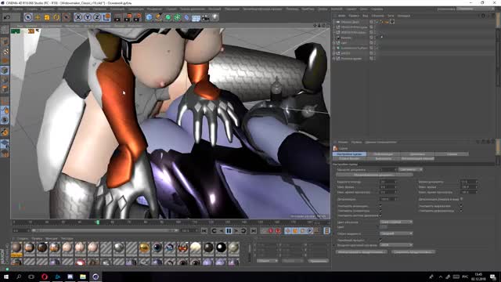This screenshot has width=501, height=282.
Task: Click the spline pen tool icon
Action: tap(158, 17)
